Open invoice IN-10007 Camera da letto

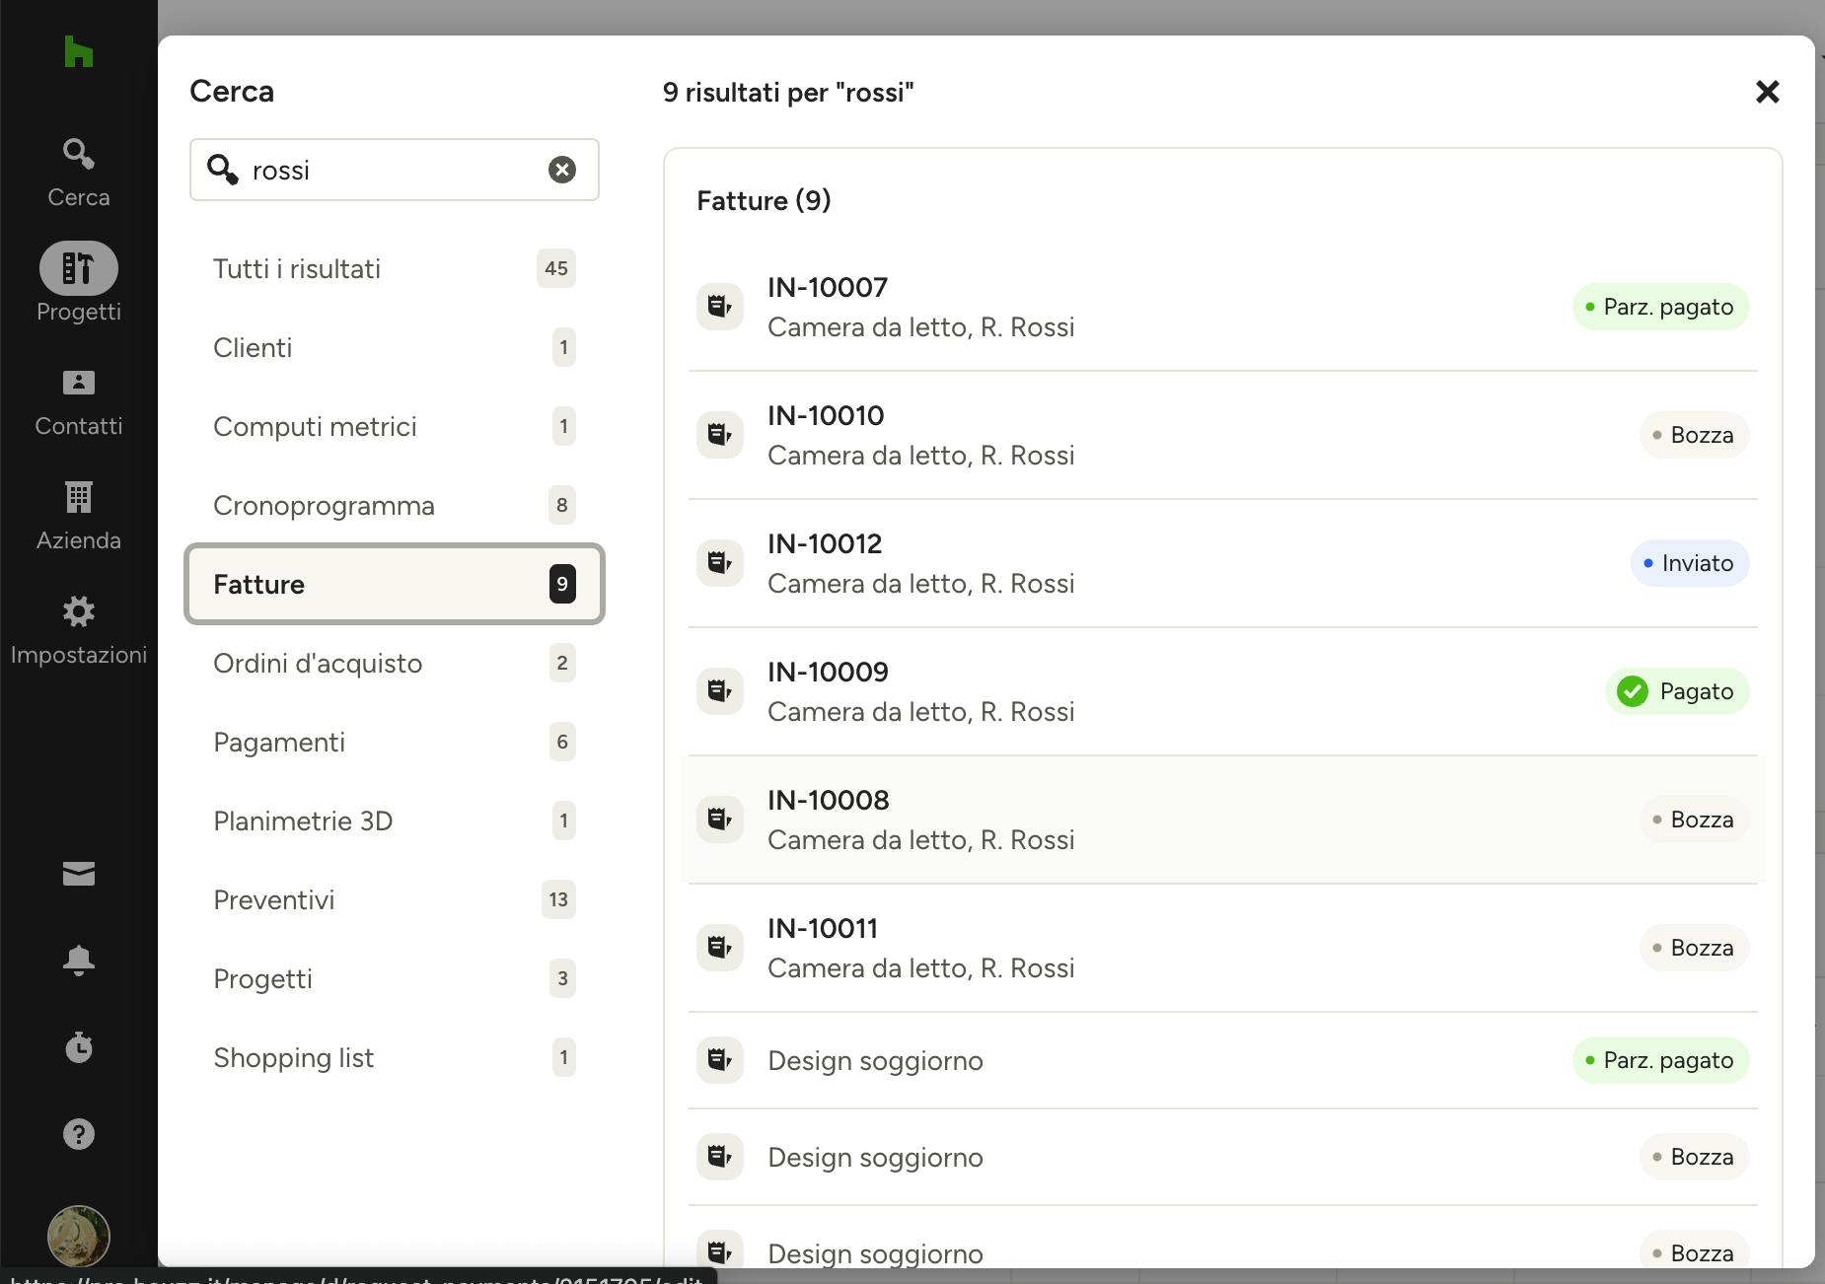1223,307
